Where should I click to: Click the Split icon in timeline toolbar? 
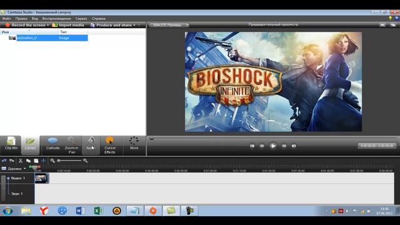coord(43,161)
